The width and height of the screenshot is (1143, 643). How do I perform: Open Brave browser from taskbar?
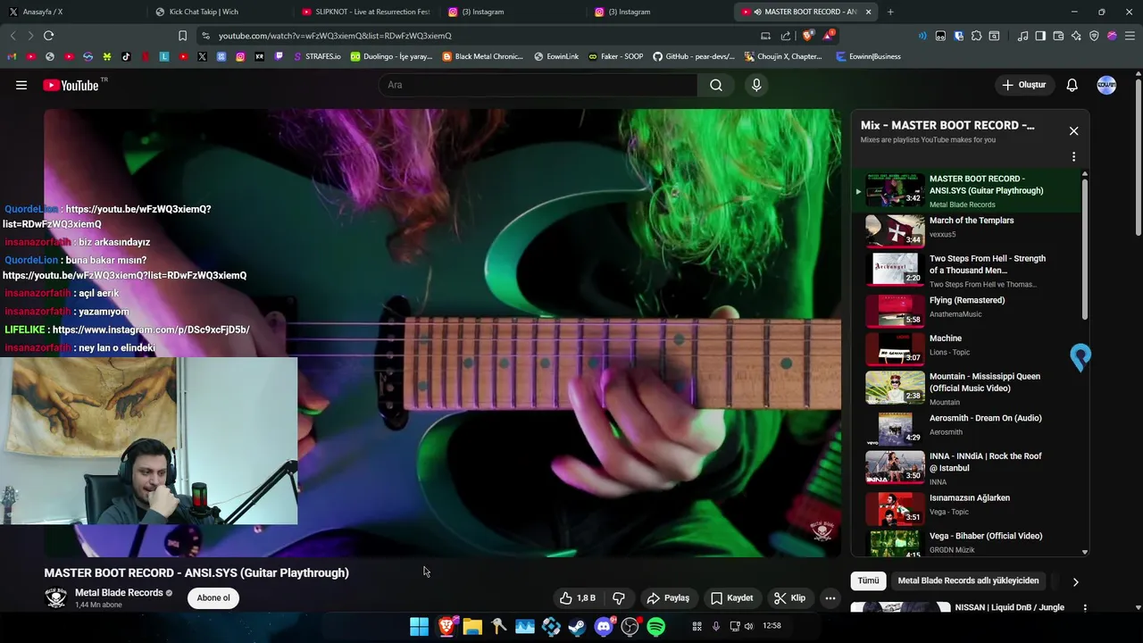tap(446, 626)
